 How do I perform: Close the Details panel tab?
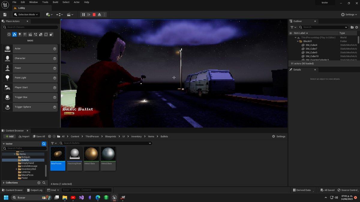315,70
